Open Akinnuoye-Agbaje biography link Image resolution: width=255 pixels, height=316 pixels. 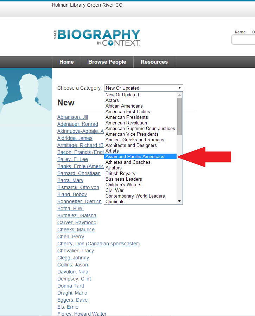tap(81, 131)
